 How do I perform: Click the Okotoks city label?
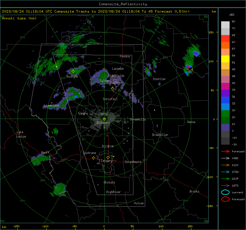pyautogui.click(x=109, y=182)
